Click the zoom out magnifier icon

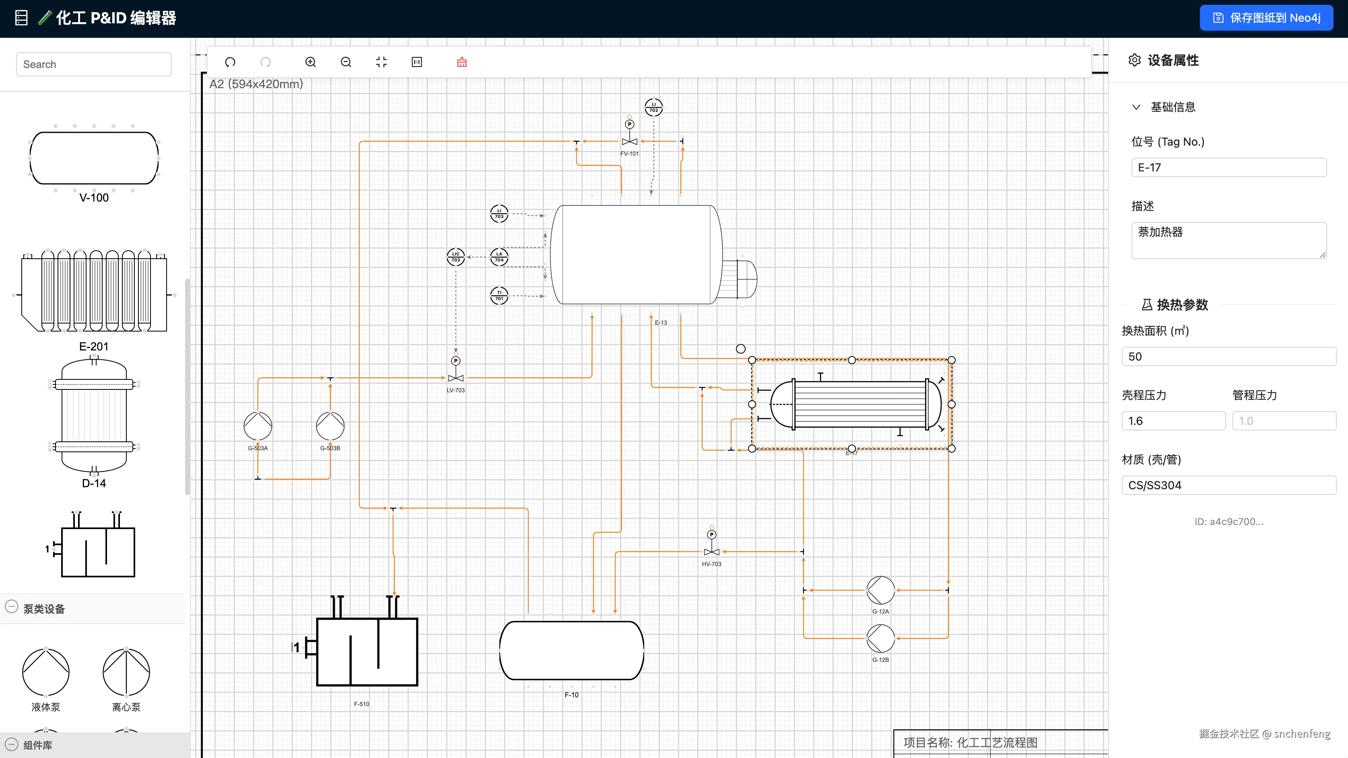346,62
